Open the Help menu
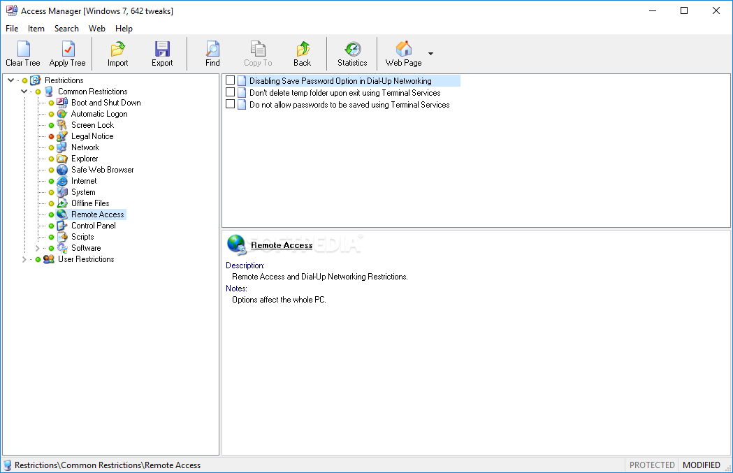Viewport: 733px width, 473px height. [124, 29]
